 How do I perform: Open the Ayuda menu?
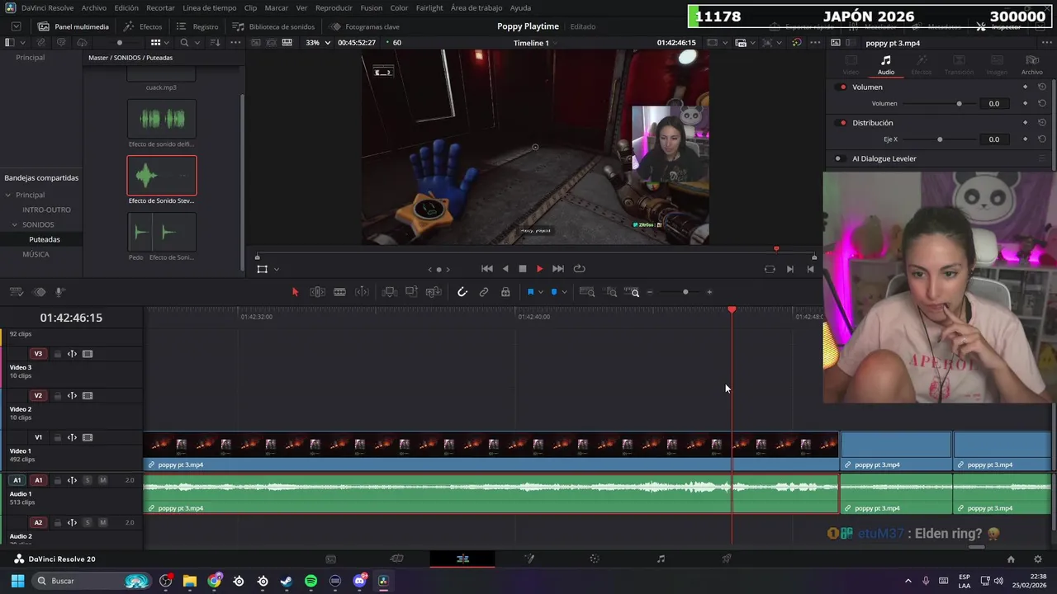tap(520, 8)
